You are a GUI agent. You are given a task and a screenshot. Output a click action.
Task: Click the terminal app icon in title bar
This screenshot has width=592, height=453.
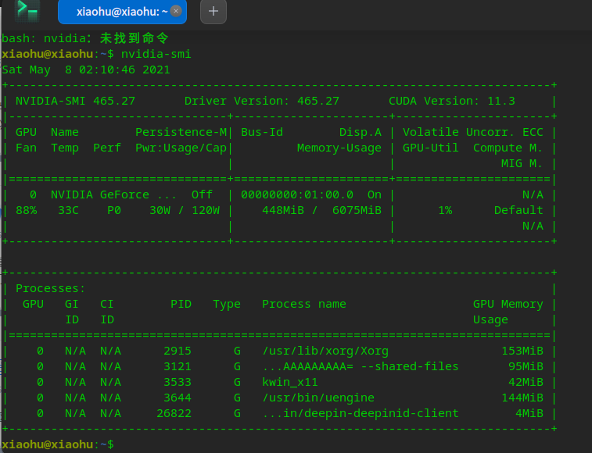pos(28,10)
